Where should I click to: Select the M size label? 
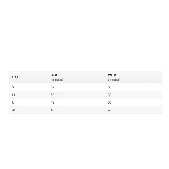(13, 95)
